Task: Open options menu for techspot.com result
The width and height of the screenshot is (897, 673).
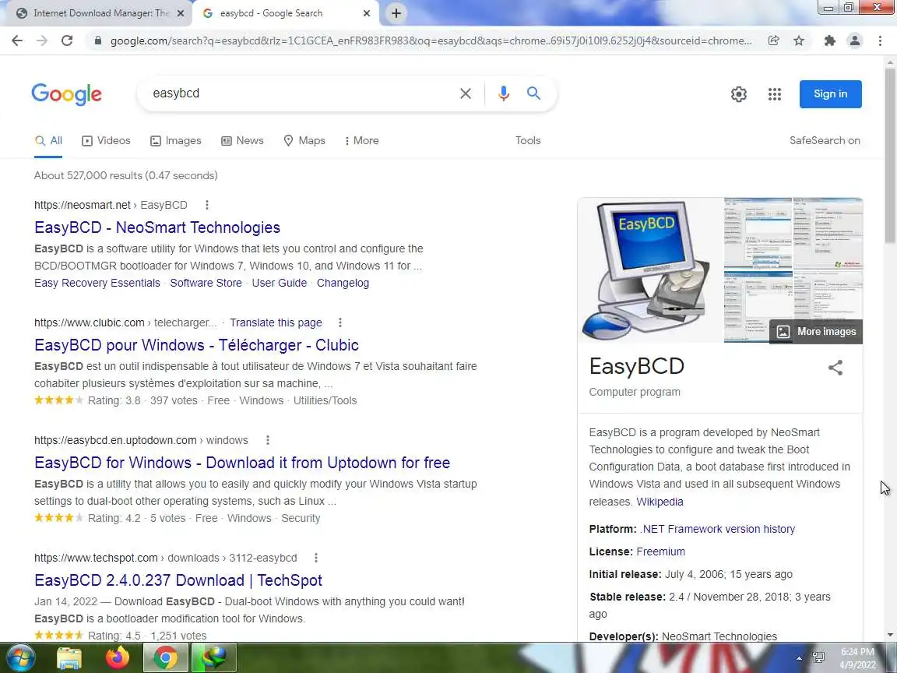Action: click(316, 558)
